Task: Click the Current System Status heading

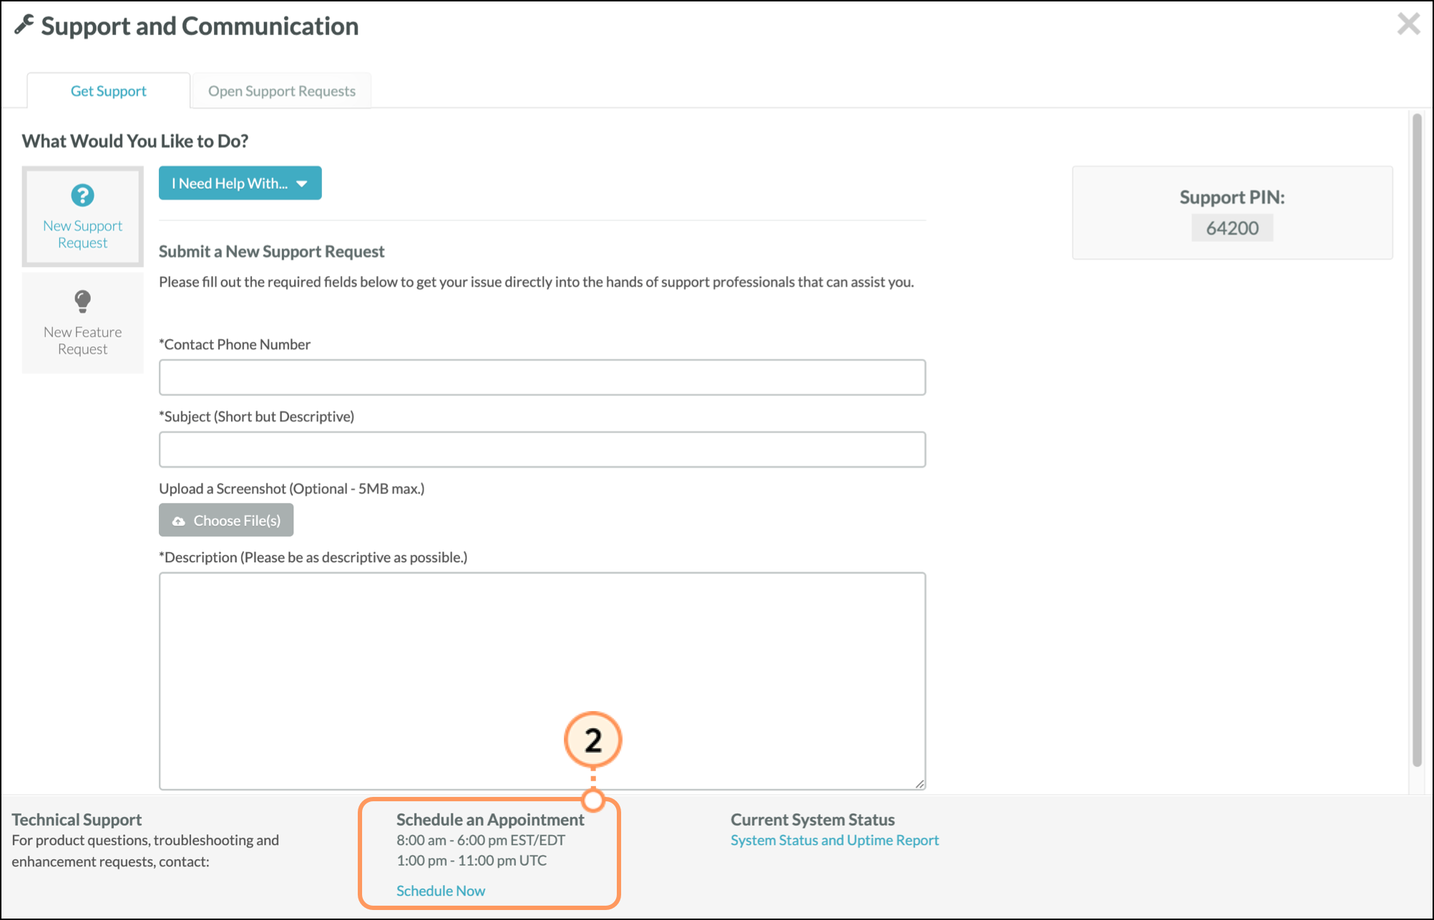Action: point(812,820)
